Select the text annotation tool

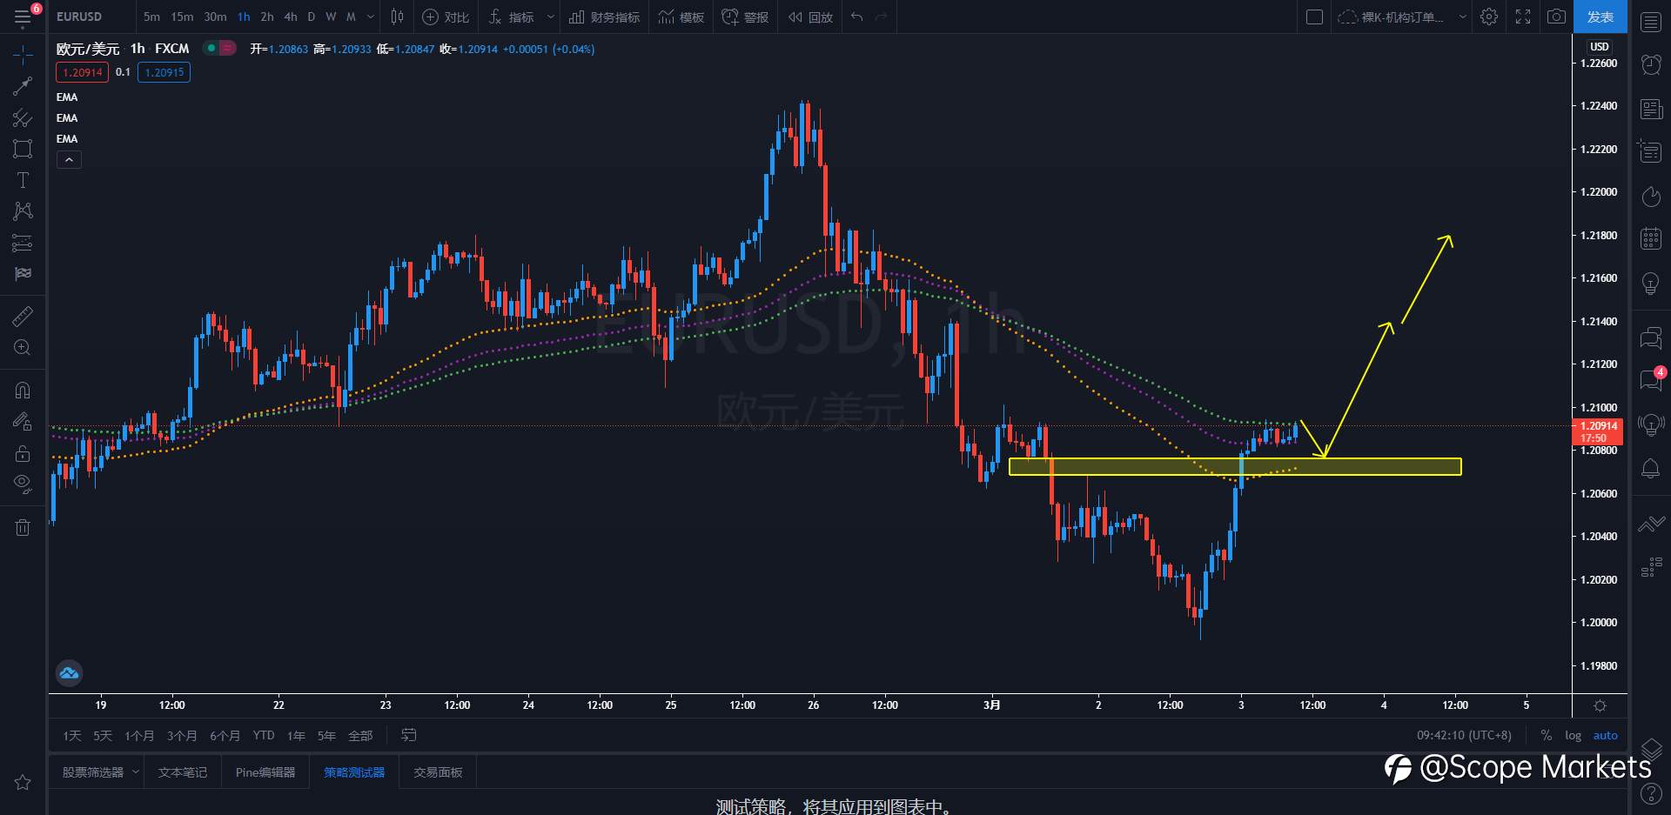(x=23, y=180)
